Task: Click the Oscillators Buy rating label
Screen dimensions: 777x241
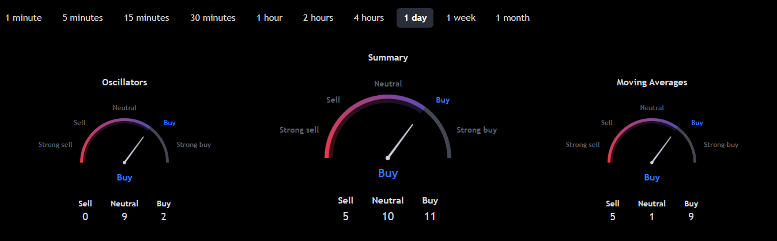Action: [125, 178]
